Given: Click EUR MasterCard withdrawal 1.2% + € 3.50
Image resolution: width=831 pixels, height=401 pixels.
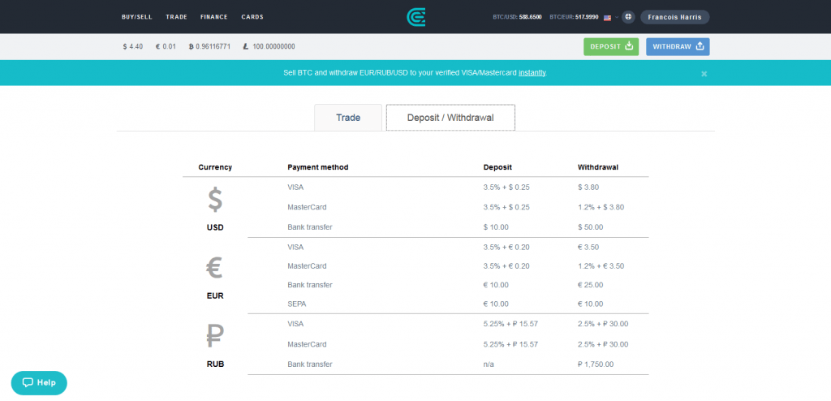Looking at the screenshot, I should pos(601,266).
